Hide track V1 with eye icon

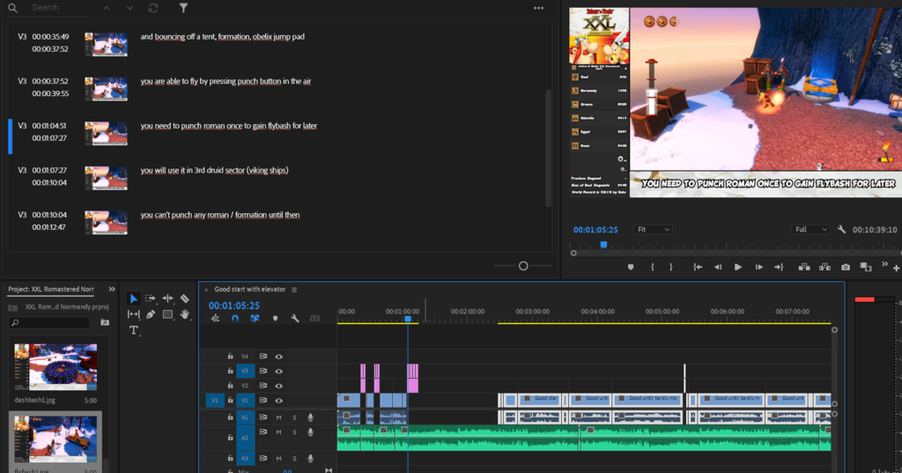[278, 401]
